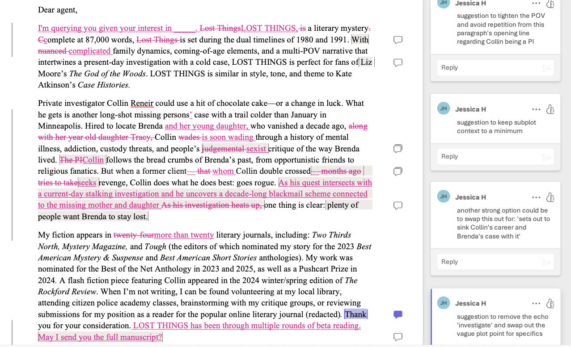This screenshot has width=571, height=347.
Task: Click inserted sentence 'May I send you the full manuscript?'
Action: pos(100,337)
